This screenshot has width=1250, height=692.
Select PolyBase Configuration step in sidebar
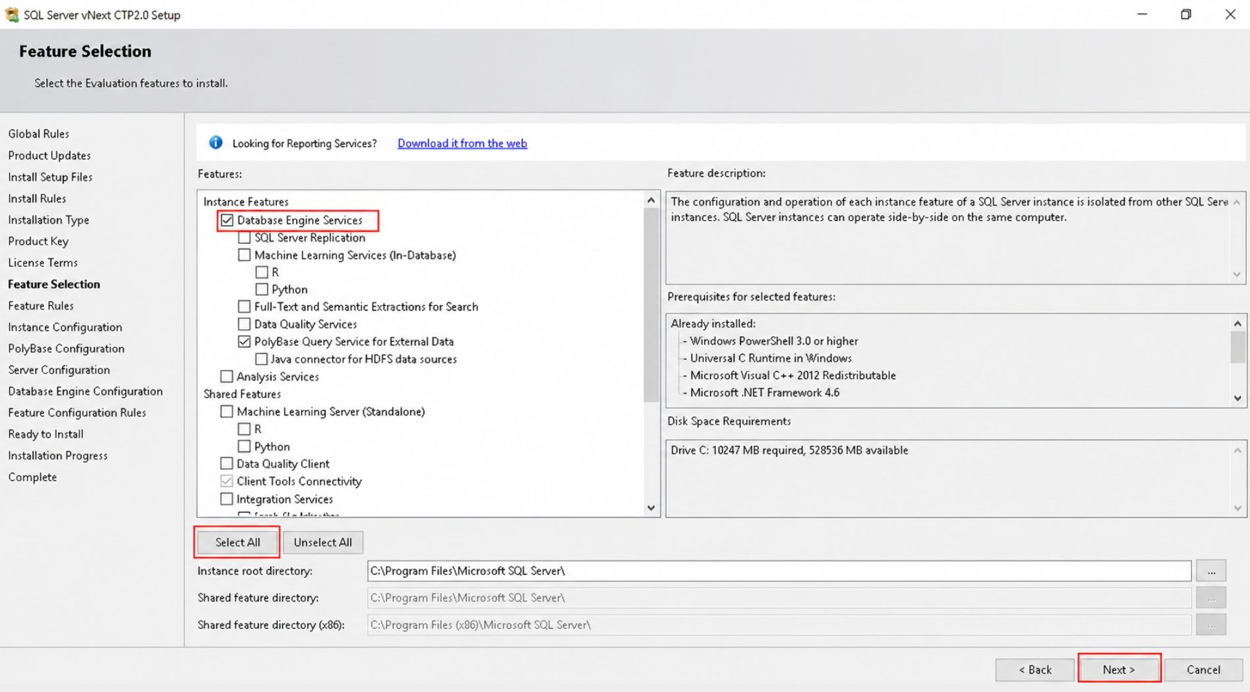point(66,349)
